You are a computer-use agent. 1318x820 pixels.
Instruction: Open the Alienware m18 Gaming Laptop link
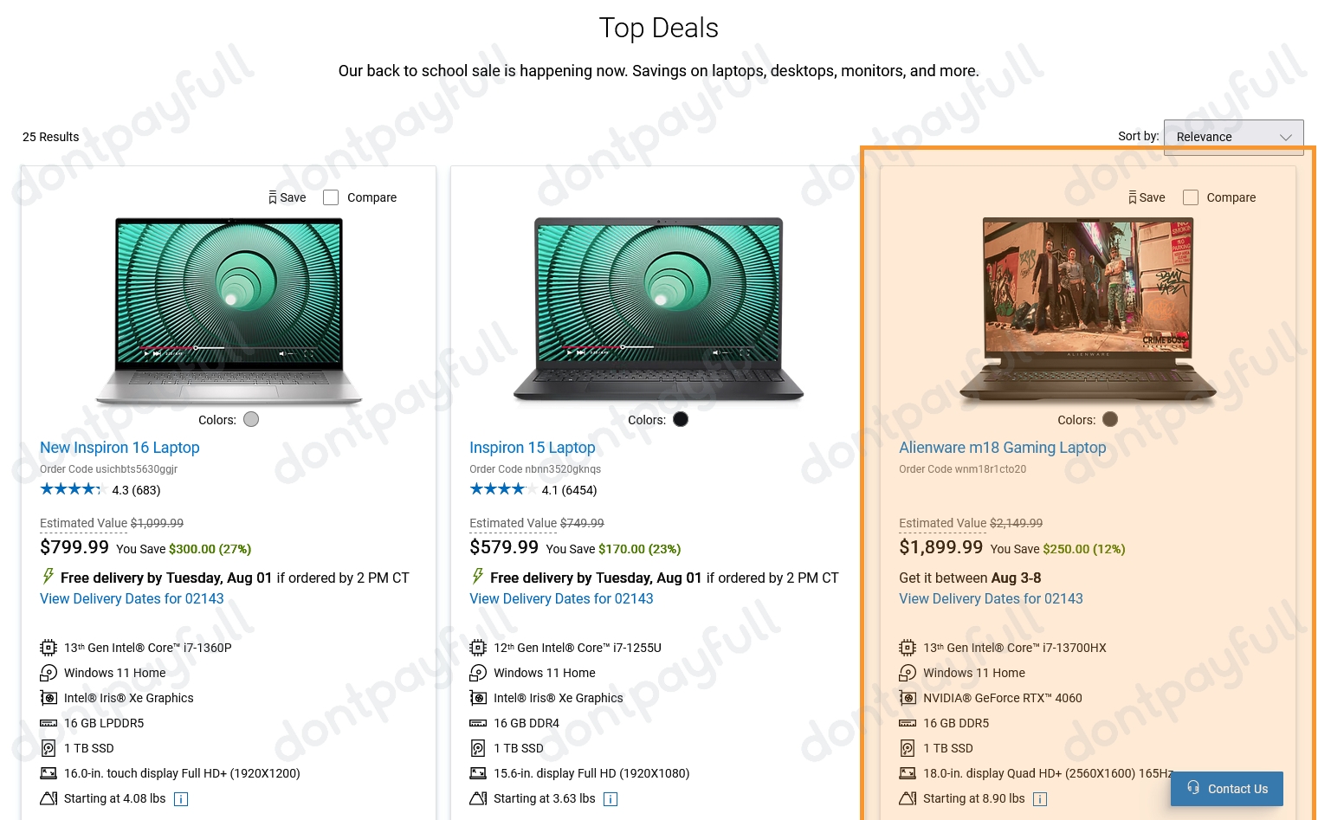(x=1002, y=448)
